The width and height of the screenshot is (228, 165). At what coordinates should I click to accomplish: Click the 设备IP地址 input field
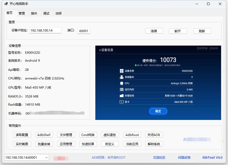45,30
